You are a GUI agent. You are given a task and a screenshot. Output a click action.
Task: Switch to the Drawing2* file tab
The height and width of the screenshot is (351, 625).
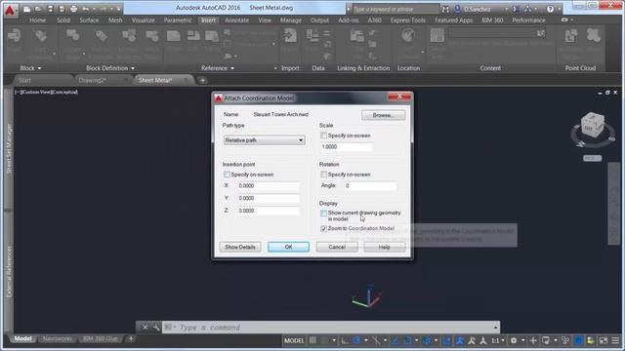click(x=93, y=80)
